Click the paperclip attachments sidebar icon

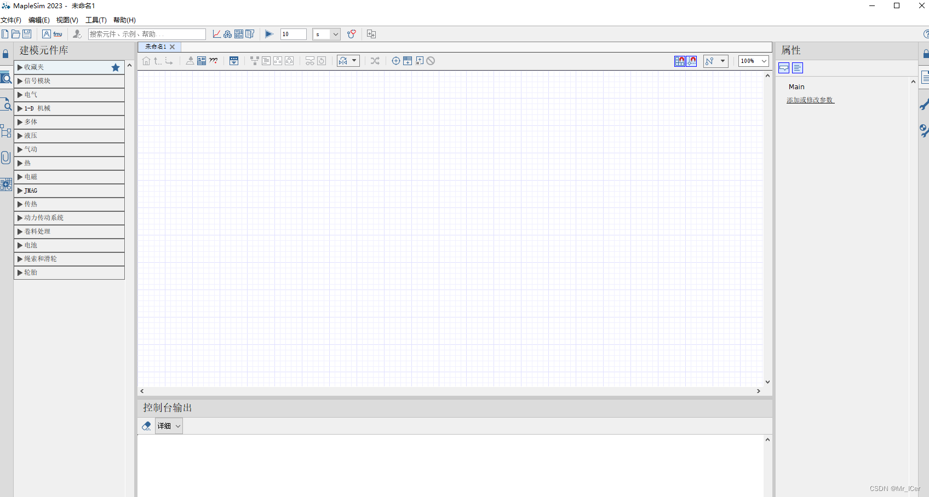pos(5,158)
